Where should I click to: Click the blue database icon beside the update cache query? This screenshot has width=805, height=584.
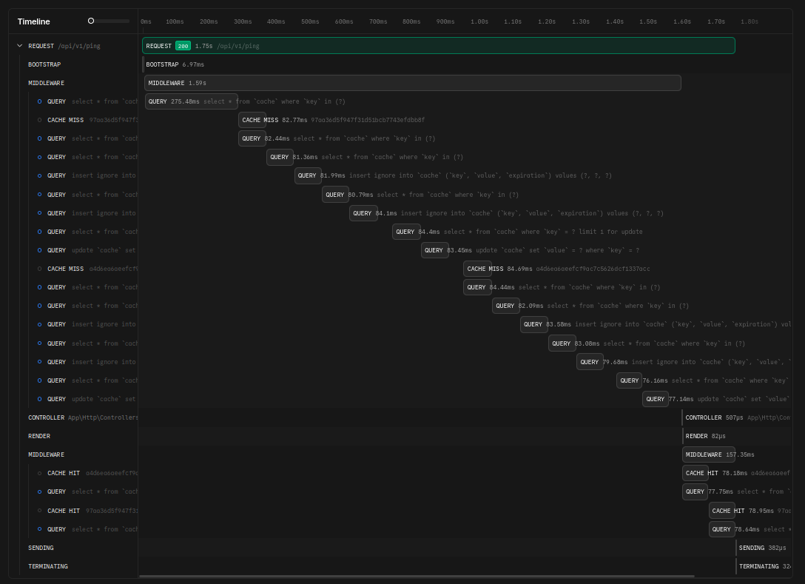tap(40, 250)
